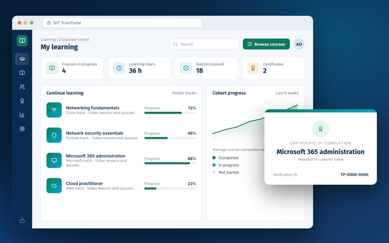This screenshot has width=389, height=243.
Task: Open the Last 8 weeks filter
Action: click(x=287, y=93)
